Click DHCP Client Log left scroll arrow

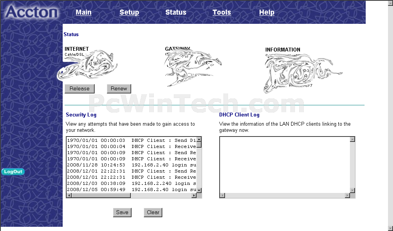pyautogui.click(x=223, y=195)
